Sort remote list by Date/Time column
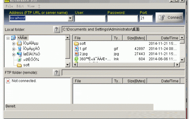 [164, 81]
